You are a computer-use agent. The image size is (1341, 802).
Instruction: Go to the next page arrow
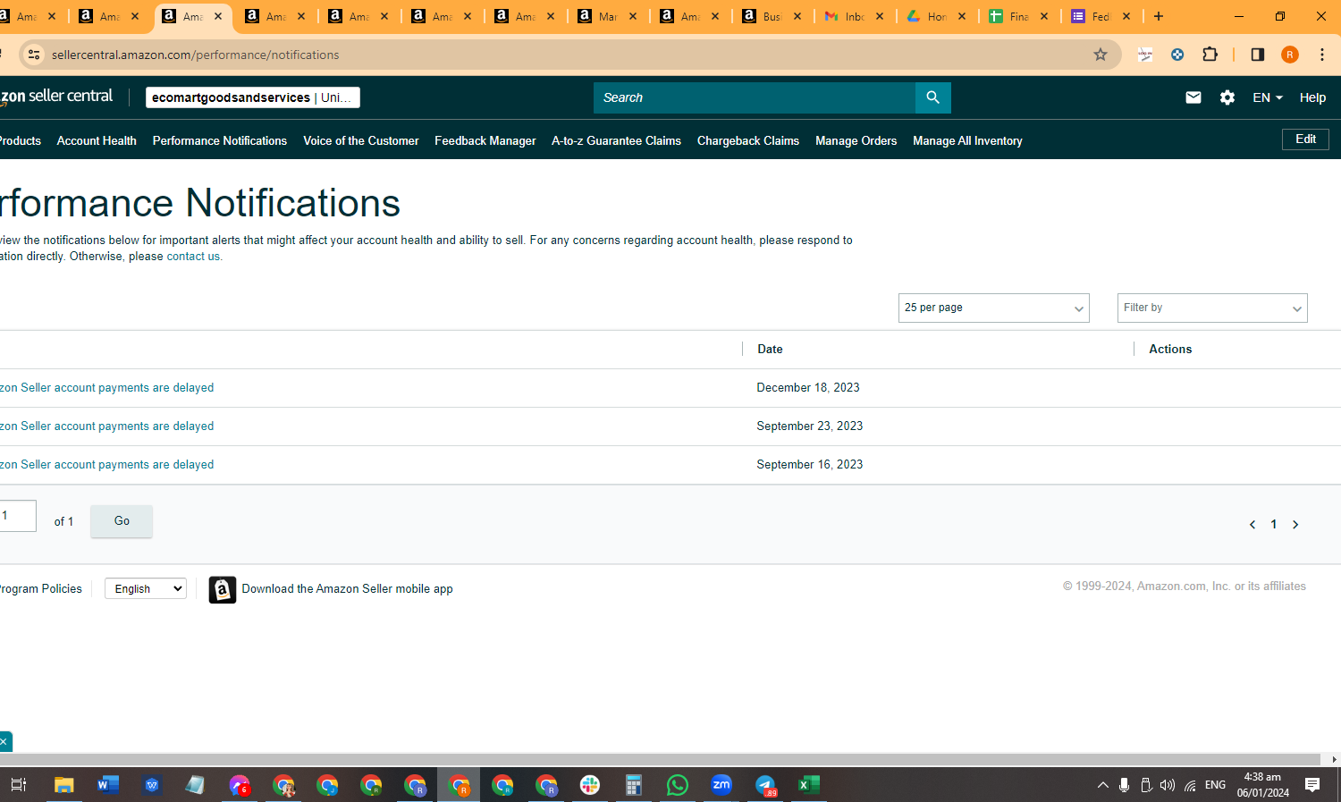tap(1295, 525)
